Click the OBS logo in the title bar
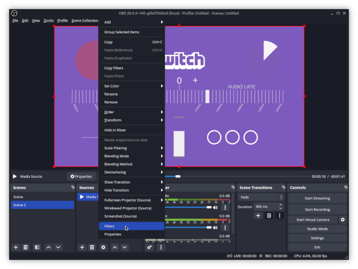The width and height of the screenshot is (358, 269). (x=14, y=13)
